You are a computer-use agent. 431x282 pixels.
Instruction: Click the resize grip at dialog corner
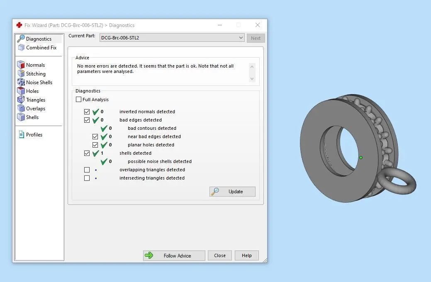(265, 260)
